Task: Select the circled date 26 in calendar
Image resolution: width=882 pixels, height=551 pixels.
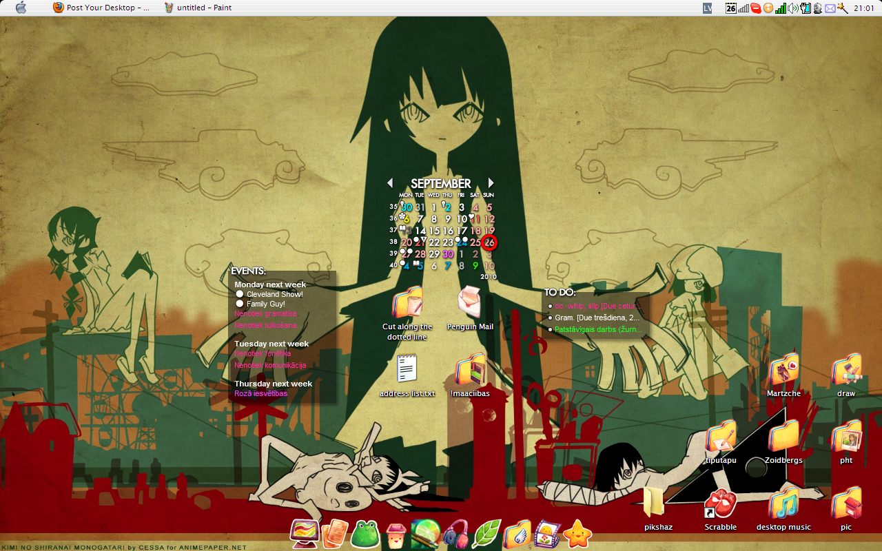Action: coord(489,242)
